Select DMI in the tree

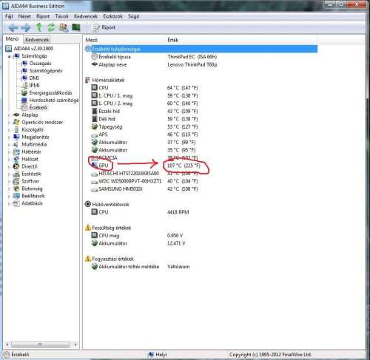coord(34,78)
